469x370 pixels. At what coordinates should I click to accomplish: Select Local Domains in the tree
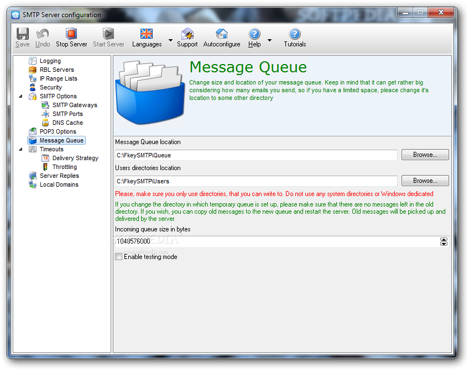pyautogui.click(x=59, y=184)
